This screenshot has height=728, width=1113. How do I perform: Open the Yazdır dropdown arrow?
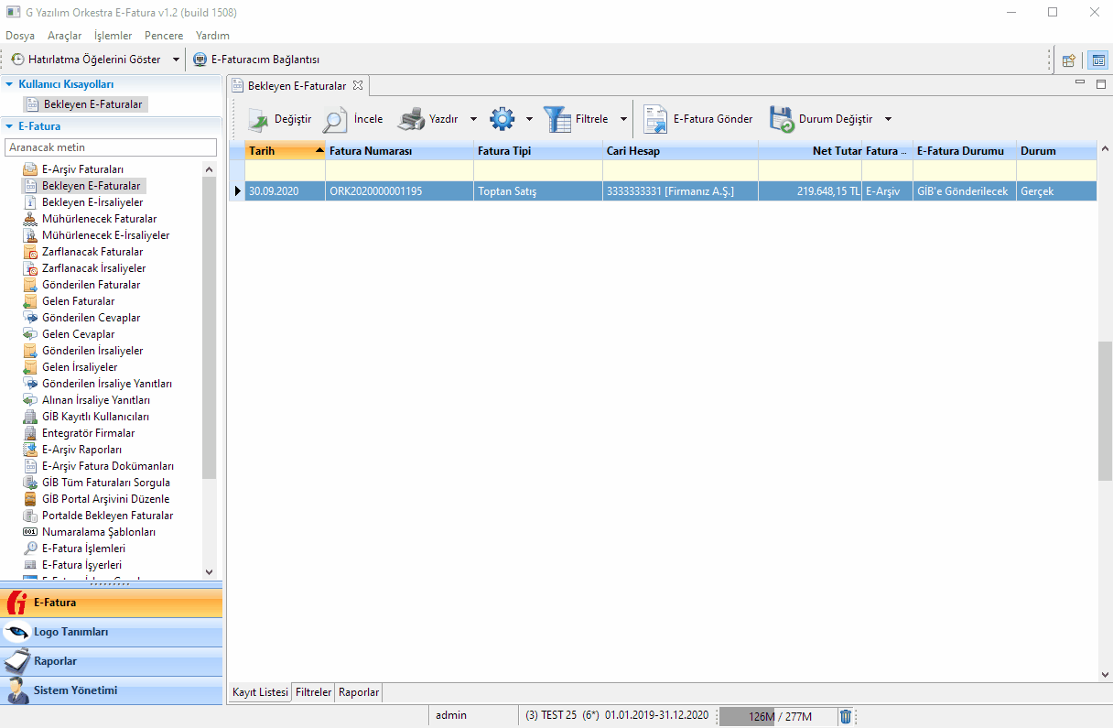click(x=474, y=119)
